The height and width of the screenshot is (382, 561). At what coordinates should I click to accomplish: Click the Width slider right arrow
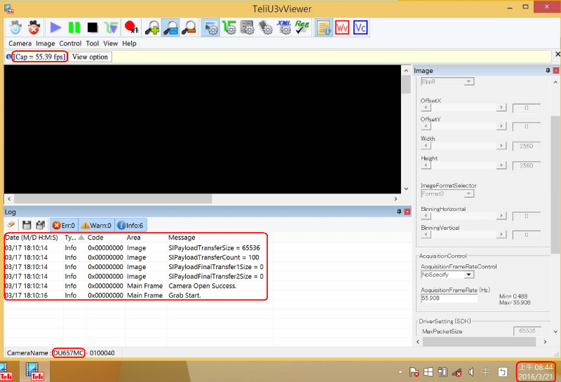[501, 146]
